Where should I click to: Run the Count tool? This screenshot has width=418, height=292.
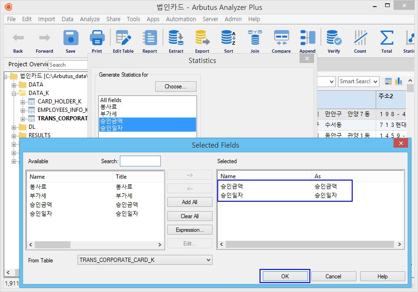360,38
